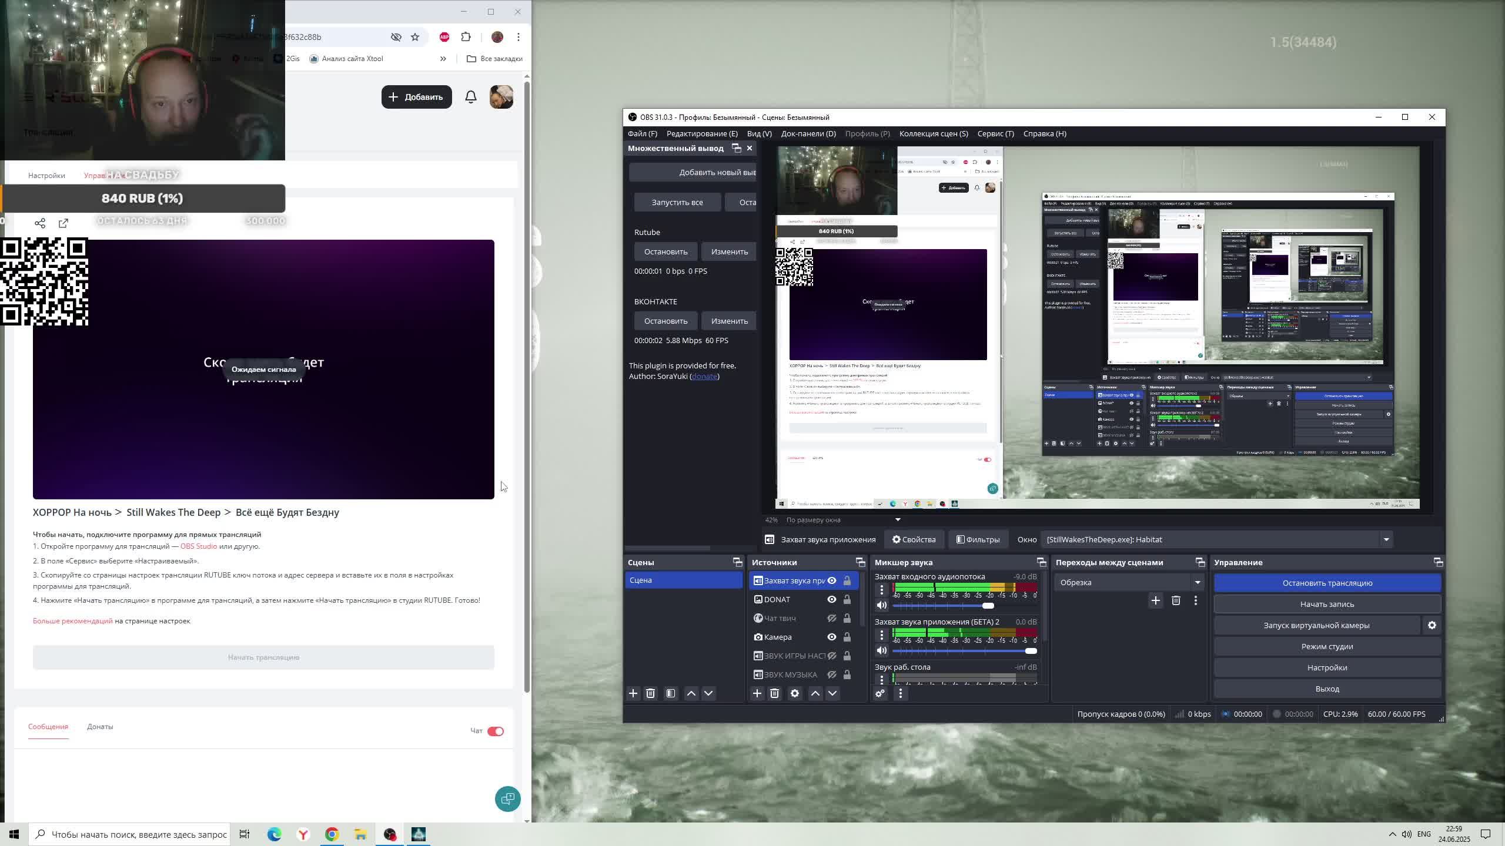Image resolution: width=1505 pixels, height=846 pixels.
Task: Remove selected source with trash icon
Action: pyautogui.click(x=774, y=693)
